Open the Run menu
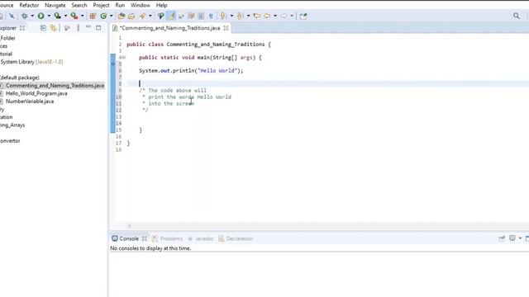The image size is (529, 297). pos(120,5)
